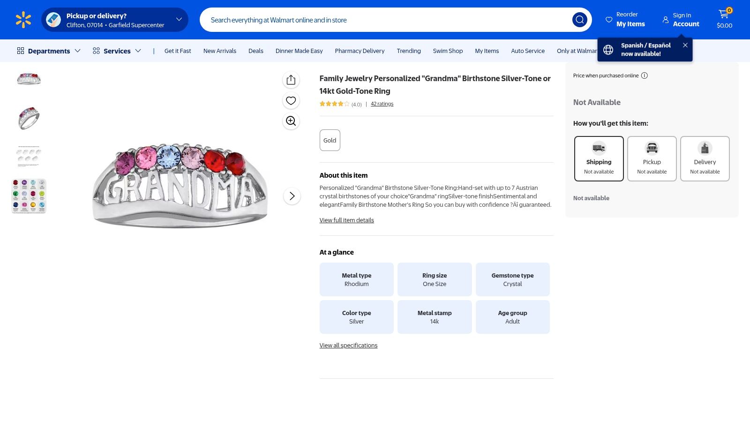Zoom product image with magnifier icon

[291, 121]
